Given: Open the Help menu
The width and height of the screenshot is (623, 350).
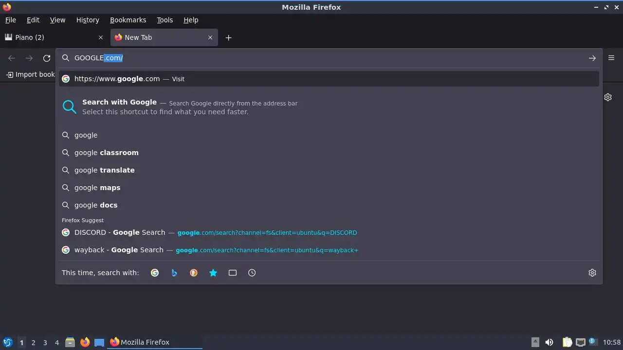Looking at the screenshot, I should click(x=191, y=20).
